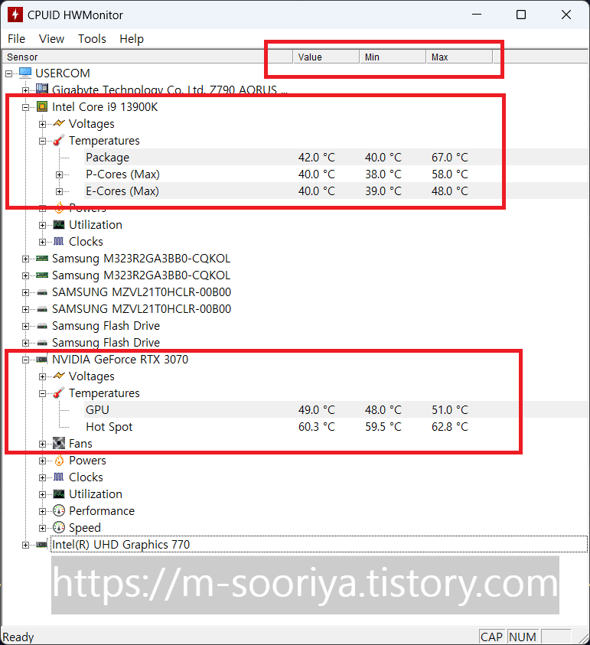Screen dimensions: 590x645
Task: Click the GPU Fans fan icon
Action: coord(59,443)
